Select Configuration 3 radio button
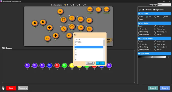Screen dimensions: 172x92 pos(77,5)
